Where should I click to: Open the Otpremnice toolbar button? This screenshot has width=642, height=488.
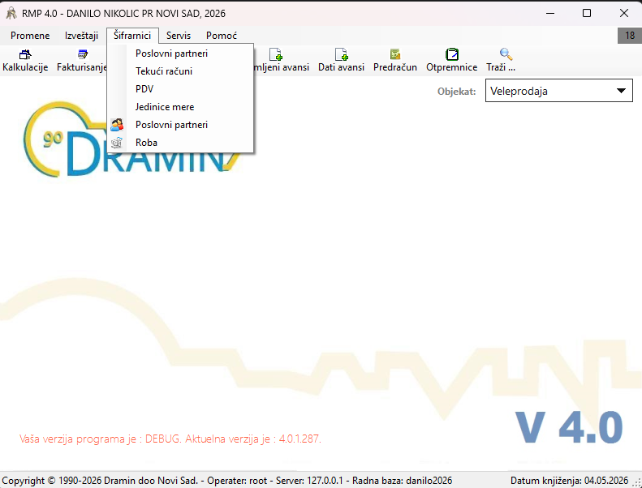(x=451, y=61)
